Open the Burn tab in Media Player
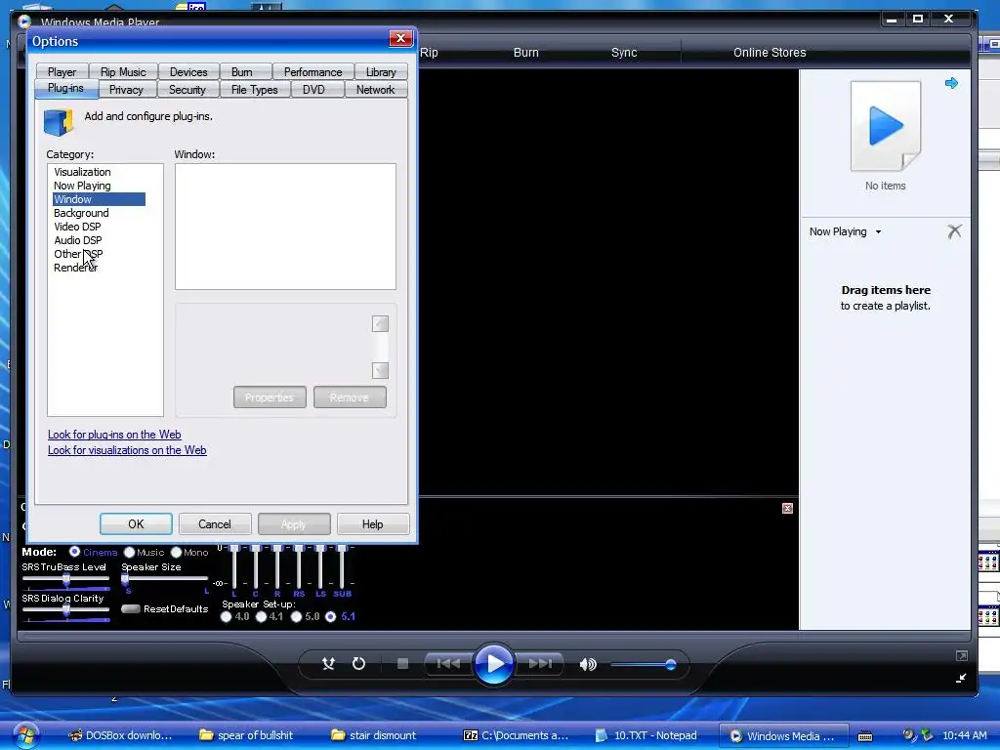 (526, 53)
